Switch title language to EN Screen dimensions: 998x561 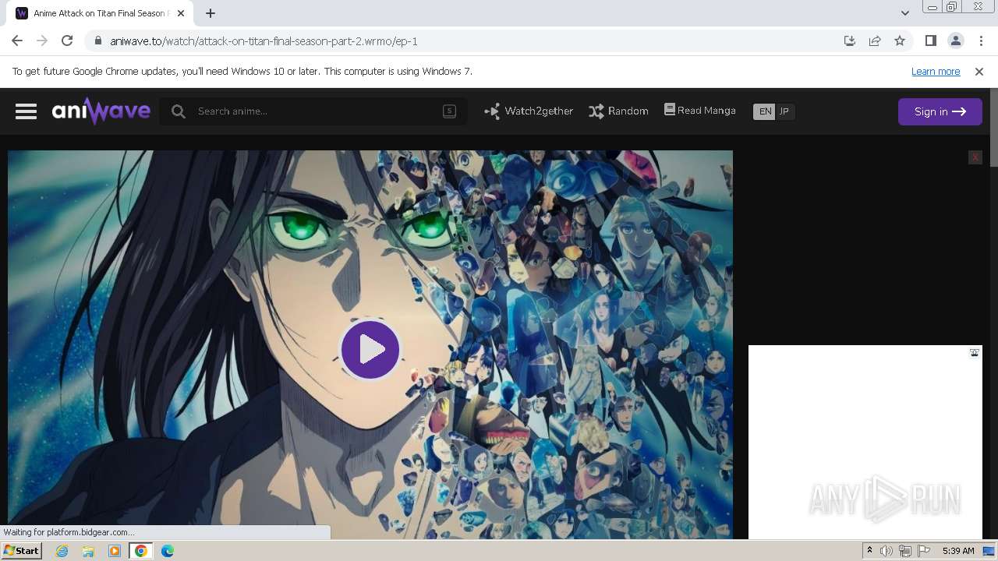pos(765,111)
